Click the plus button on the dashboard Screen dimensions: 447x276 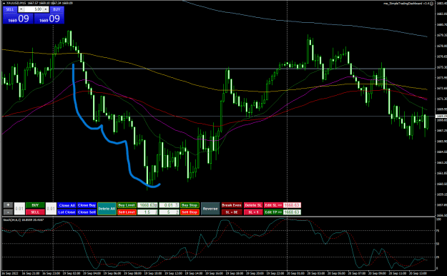click(9, 205)
